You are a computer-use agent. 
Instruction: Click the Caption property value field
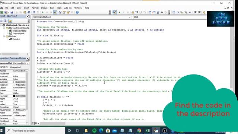click(x=19, y=88)
